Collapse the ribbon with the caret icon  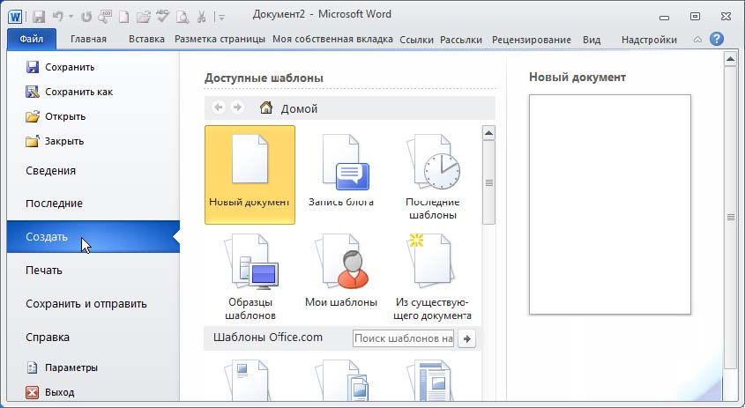pos(697,40)
